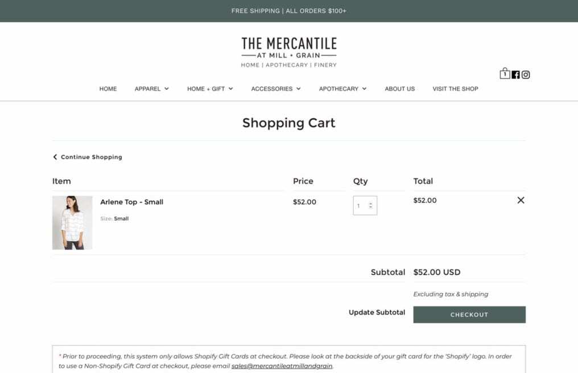This screenshot has width=578, height=373.
Task: Go to the Home menu item
Action: [x=108, y=89]
